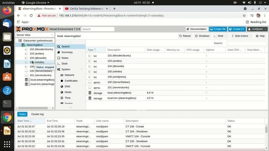Open the Bulk Actions dropdown
The image size is (269, 151).
coord(241,36)
